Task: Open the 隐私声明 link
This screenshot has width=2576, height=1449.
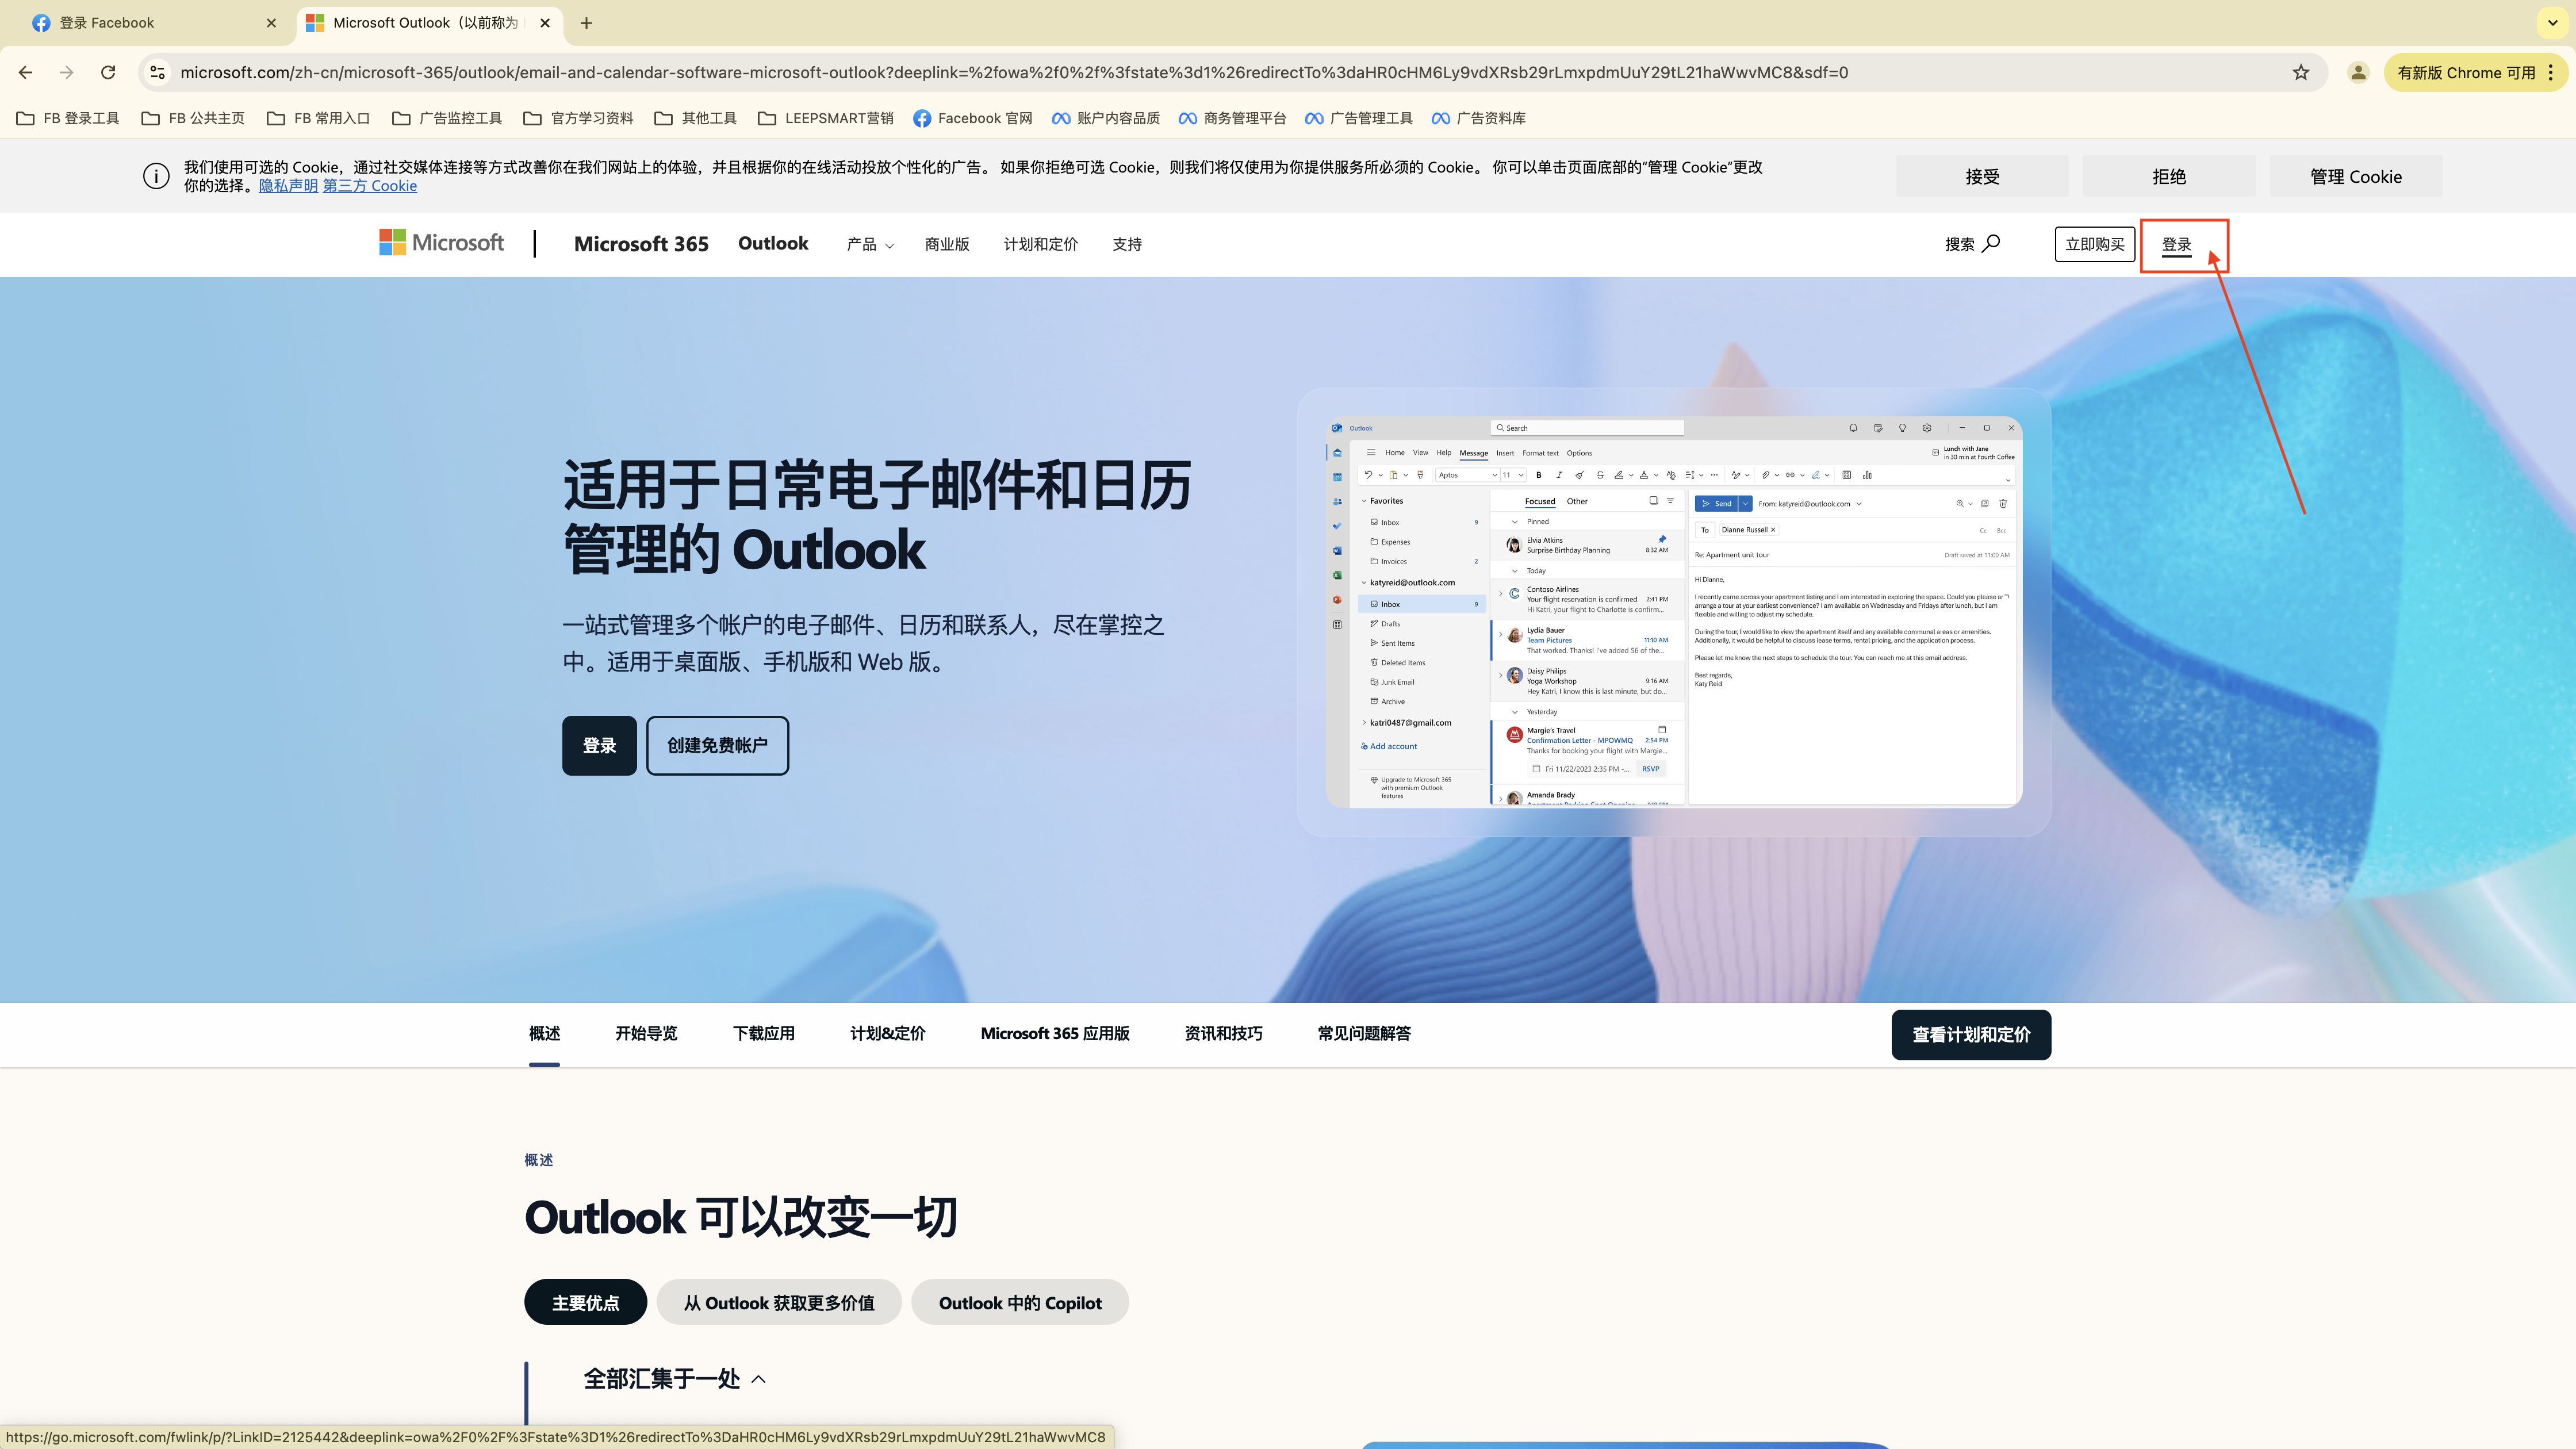Action: pos(288,186)
